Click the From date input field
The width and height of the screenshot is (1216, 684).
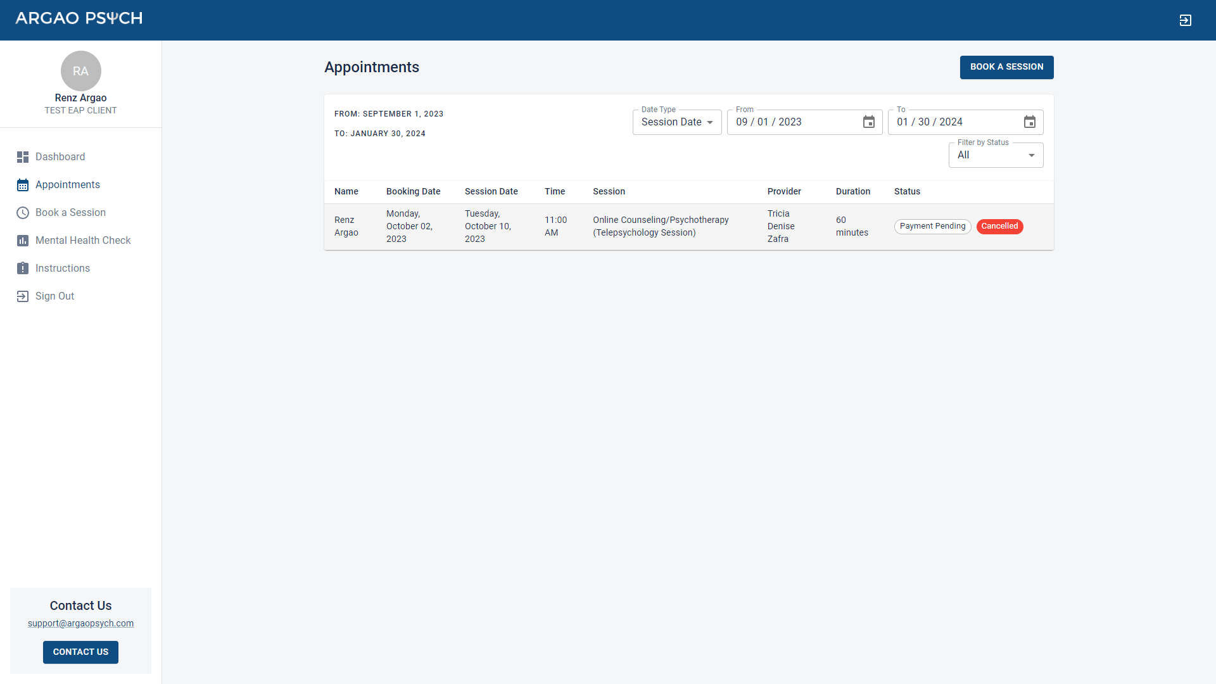[x=792, y=122]
